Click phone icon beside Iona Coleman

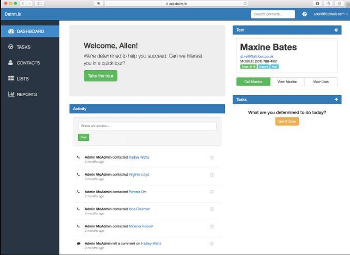[x=78, y=209]
